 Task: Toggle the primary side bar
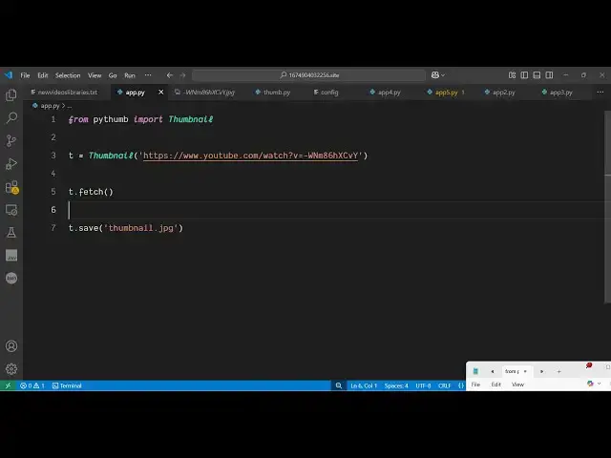[524, 75]
